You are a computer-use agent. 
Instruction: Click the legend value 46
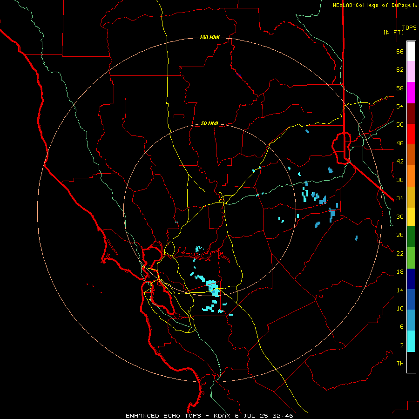coord(400,143)
